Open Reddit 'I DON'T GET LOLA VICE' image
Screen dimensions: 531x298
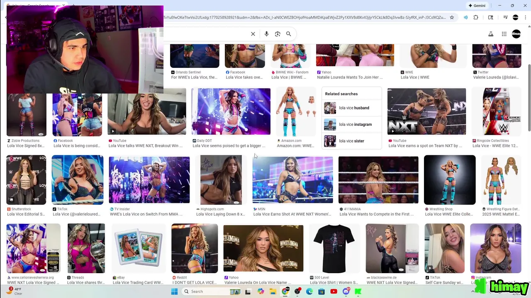(x=195, y=248)
